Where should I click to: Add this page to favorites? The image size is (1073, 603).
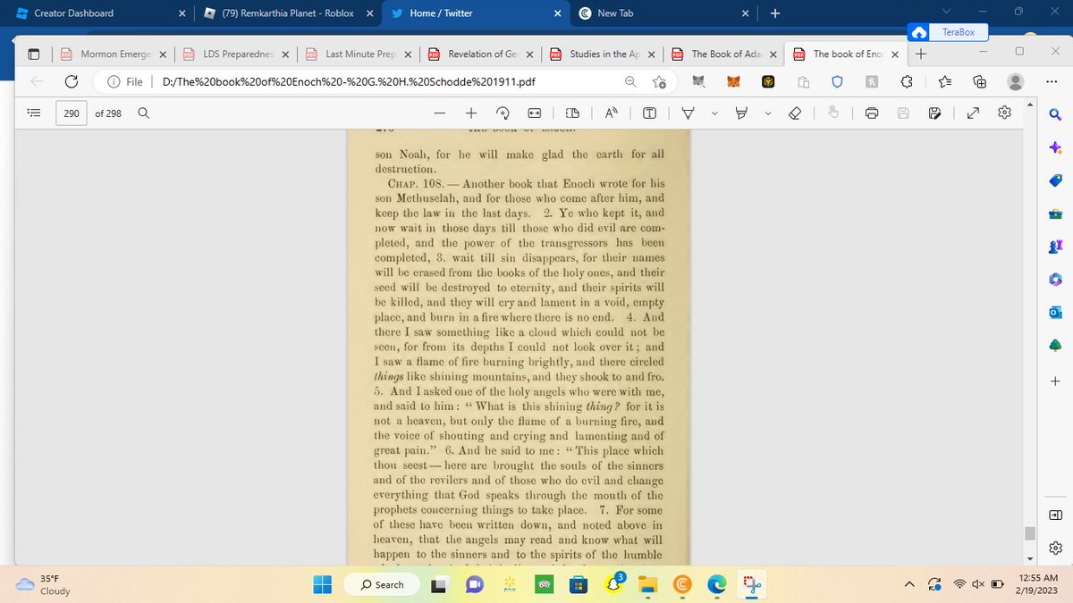click(x=660, y=82)
